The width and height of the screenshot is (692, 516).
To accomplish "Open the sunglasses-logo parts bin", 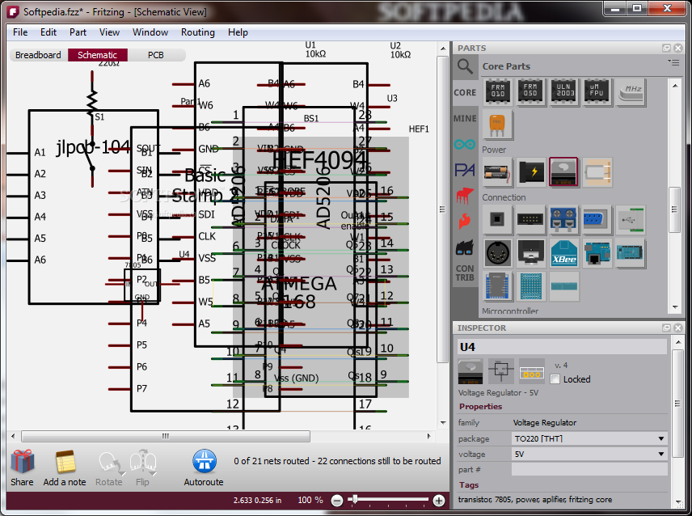I will pos(465,247).
